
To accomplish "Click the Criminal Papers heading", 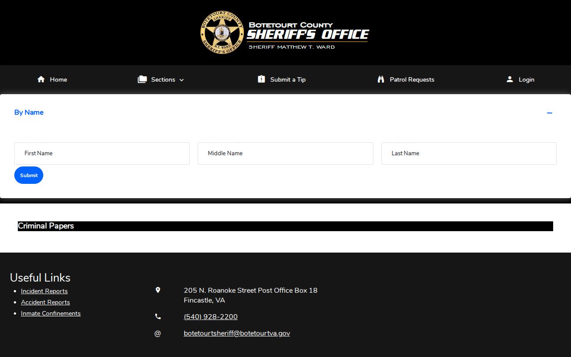I will (46, 226).
